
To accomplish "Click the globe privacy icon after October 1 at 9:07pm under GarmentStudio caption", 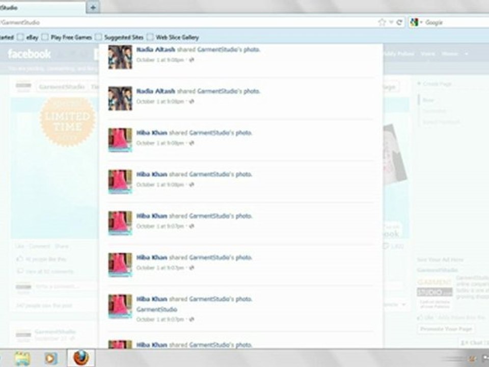I will (191, 320).
